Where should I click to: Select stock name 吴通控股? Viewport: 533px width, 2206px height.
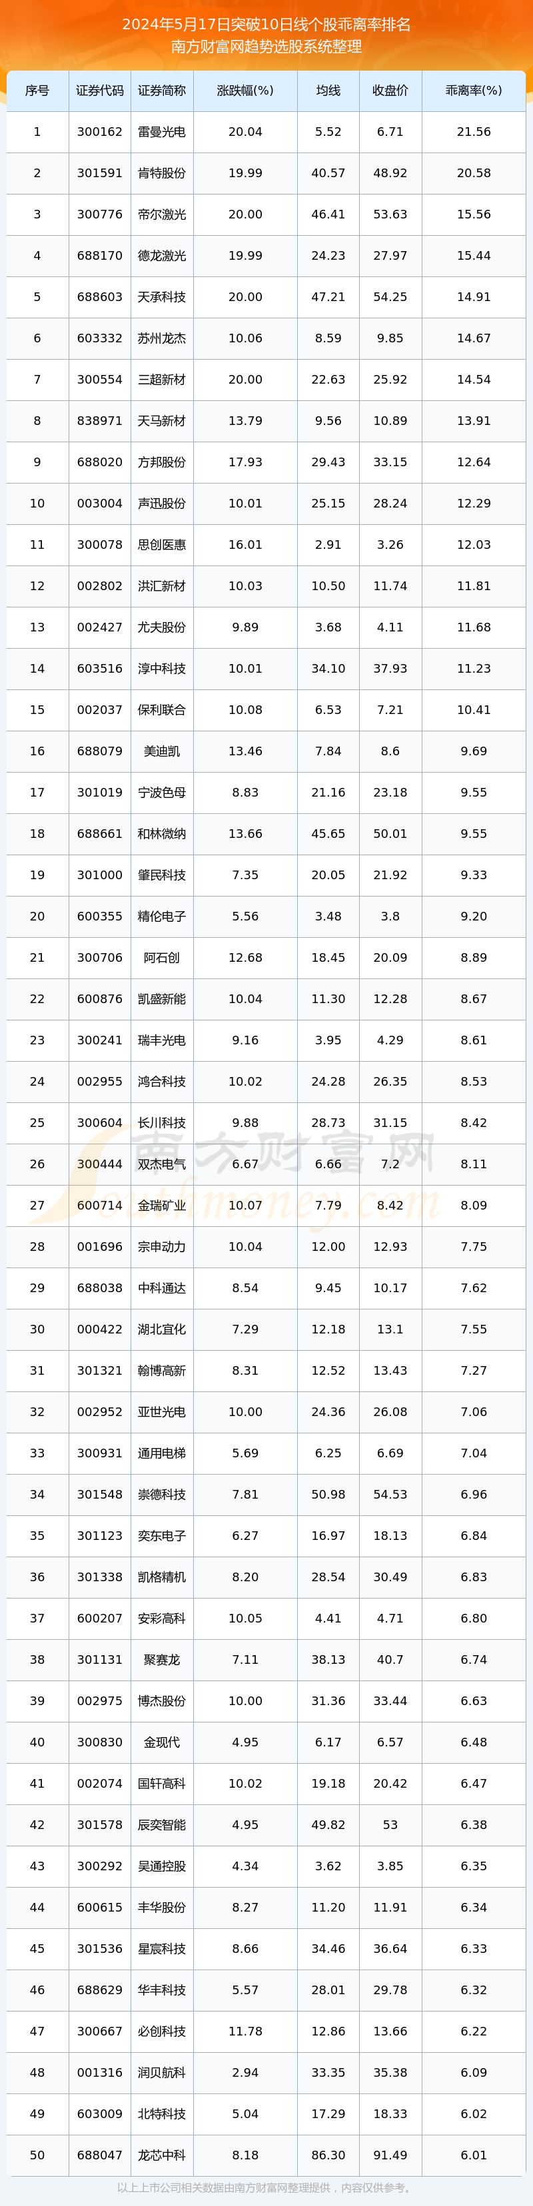pyautogui.click(x=162, y=1866)
